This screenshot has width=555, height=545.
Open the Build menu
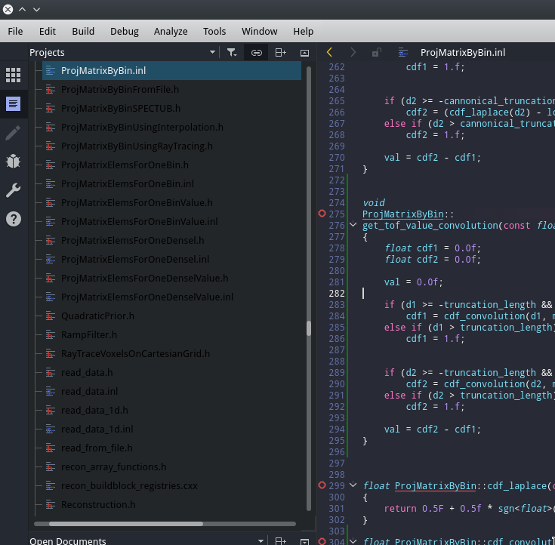click(x=83, y=32)
